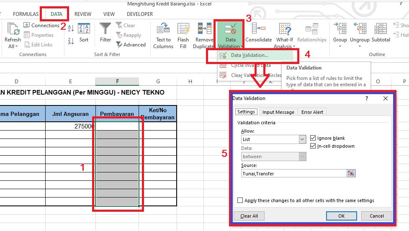Image resolution: width=409 pixels, height=231 pixels.
Task: Click the Source range selector icon
Action: pyautogui.click(x=351, y=173)
